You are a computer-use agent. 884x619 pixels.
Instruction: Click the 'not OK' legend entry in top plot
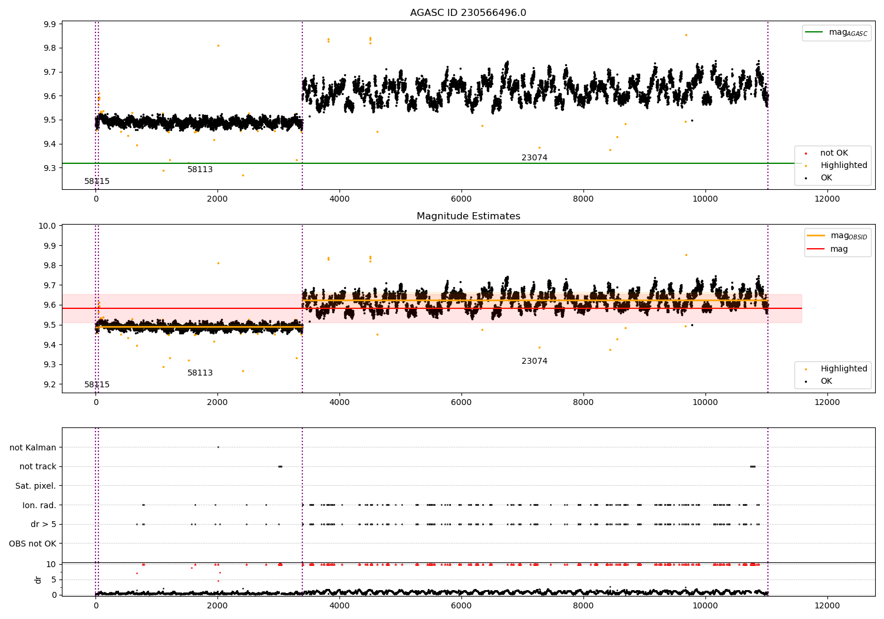tap(834, 153)
